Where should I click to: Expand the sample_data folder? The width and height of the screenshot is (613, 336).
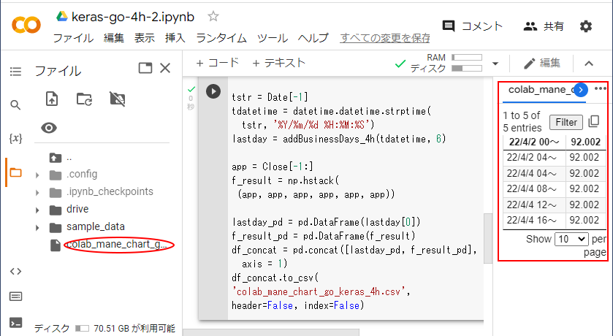[37, 227]
